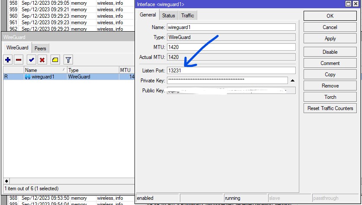The image size is (362, 205).
Task: Confirm with the OK button
Action: tap(330, 16)
